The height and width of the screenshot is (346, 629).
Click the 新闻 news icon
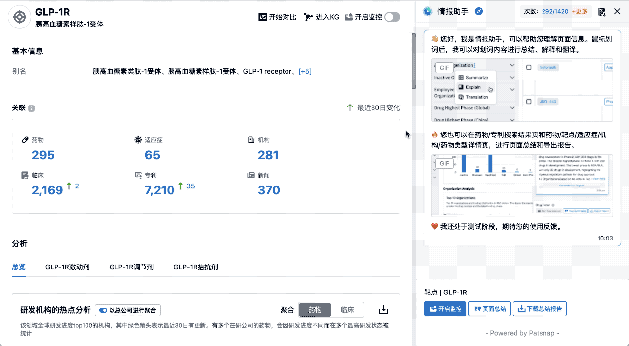pos(251,175)
